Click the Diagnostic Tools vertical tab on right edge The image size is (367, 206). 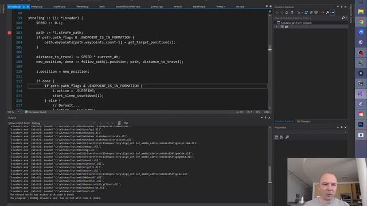350,14
